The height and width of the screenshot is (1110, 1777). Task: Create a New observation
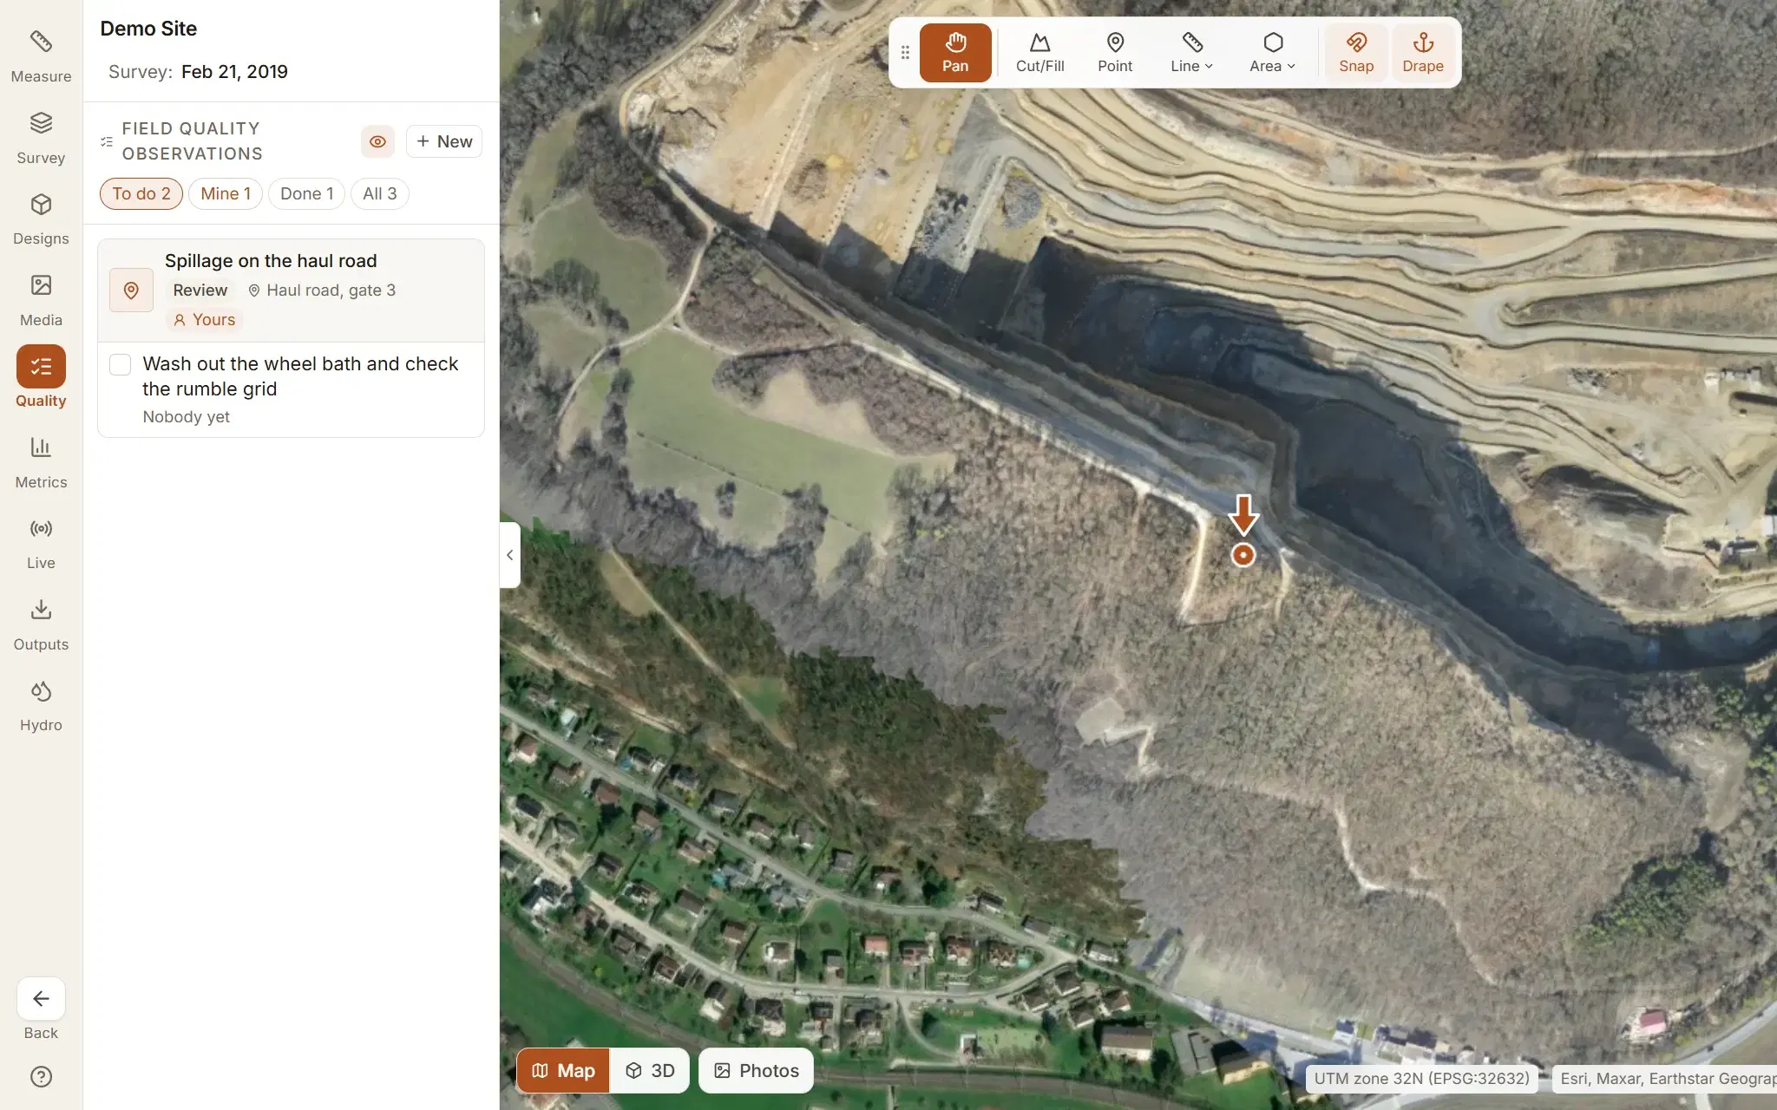(444, 141)
